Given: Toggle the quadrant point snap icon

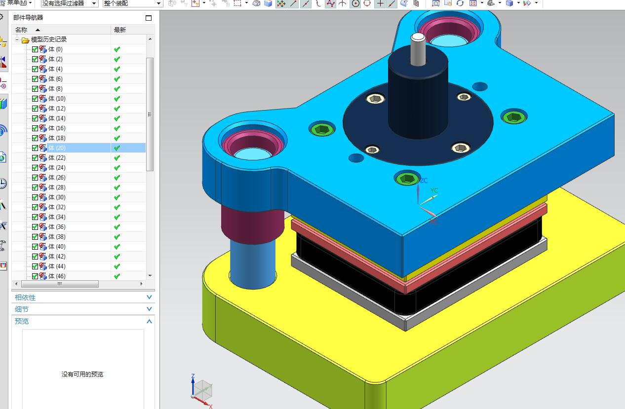Looking at the screenshot, I should tap(367, 3).
